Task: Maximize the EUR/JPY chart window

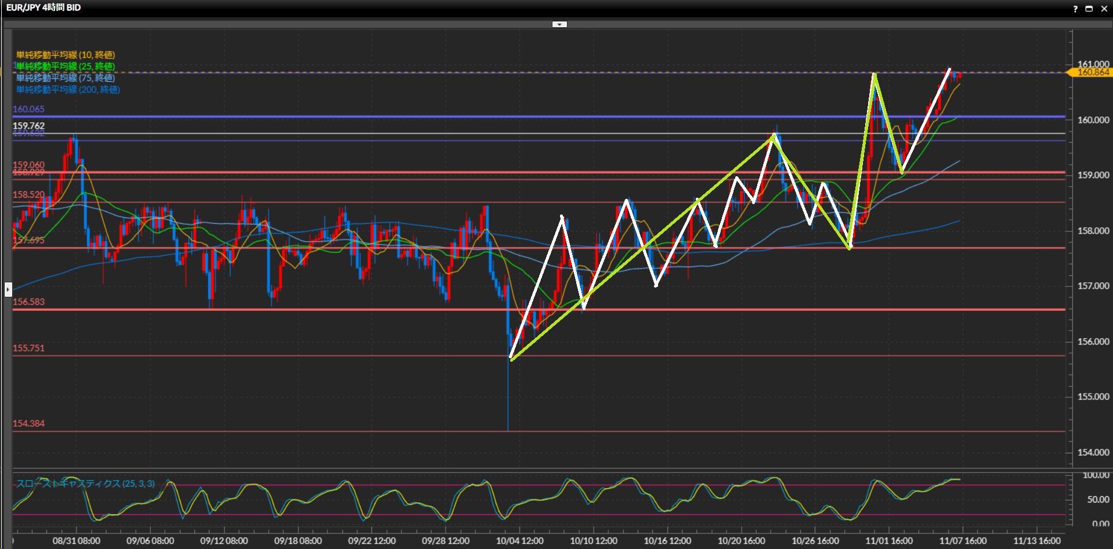Action: [x=1089, y=9]
